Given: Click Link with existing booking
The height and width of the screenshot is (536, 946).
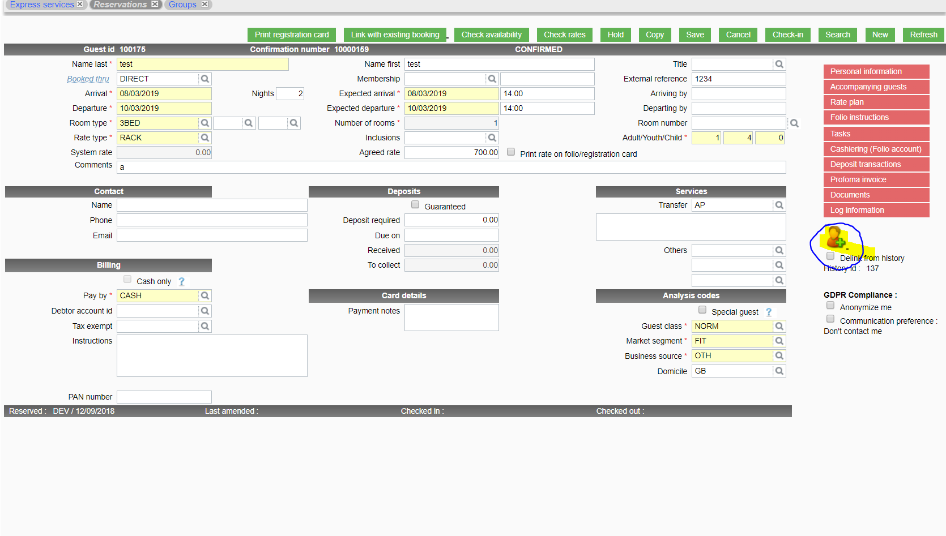Looking at the screenshot, I should (x=395, y=35).
